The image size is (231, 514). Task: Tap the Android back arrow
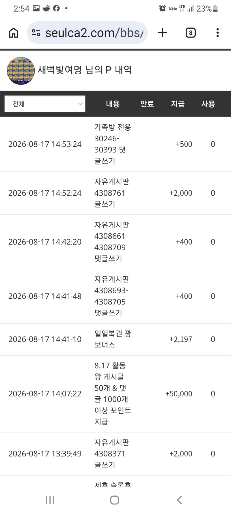click(x=179, y=500)
